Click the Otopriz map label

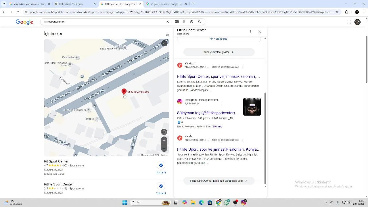pos(90,119)
